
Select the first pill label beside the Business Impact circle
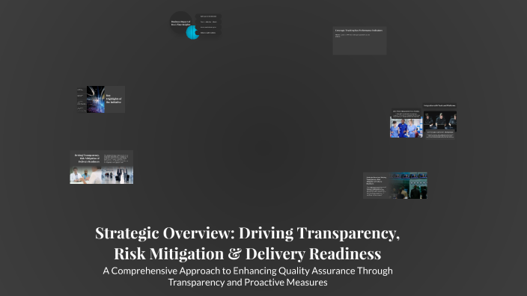coord(208,16)
